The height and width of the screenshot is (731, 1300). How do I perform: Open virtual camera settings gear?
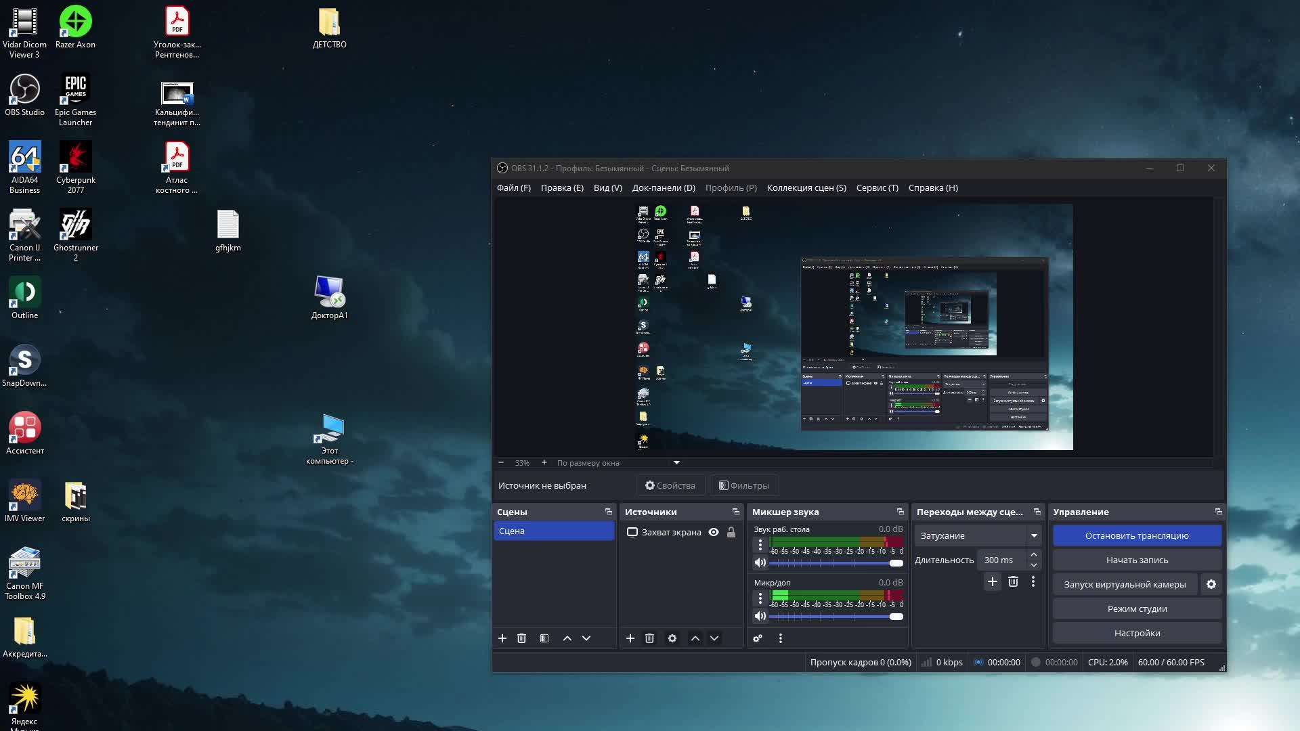click(x=1211, y=584)
